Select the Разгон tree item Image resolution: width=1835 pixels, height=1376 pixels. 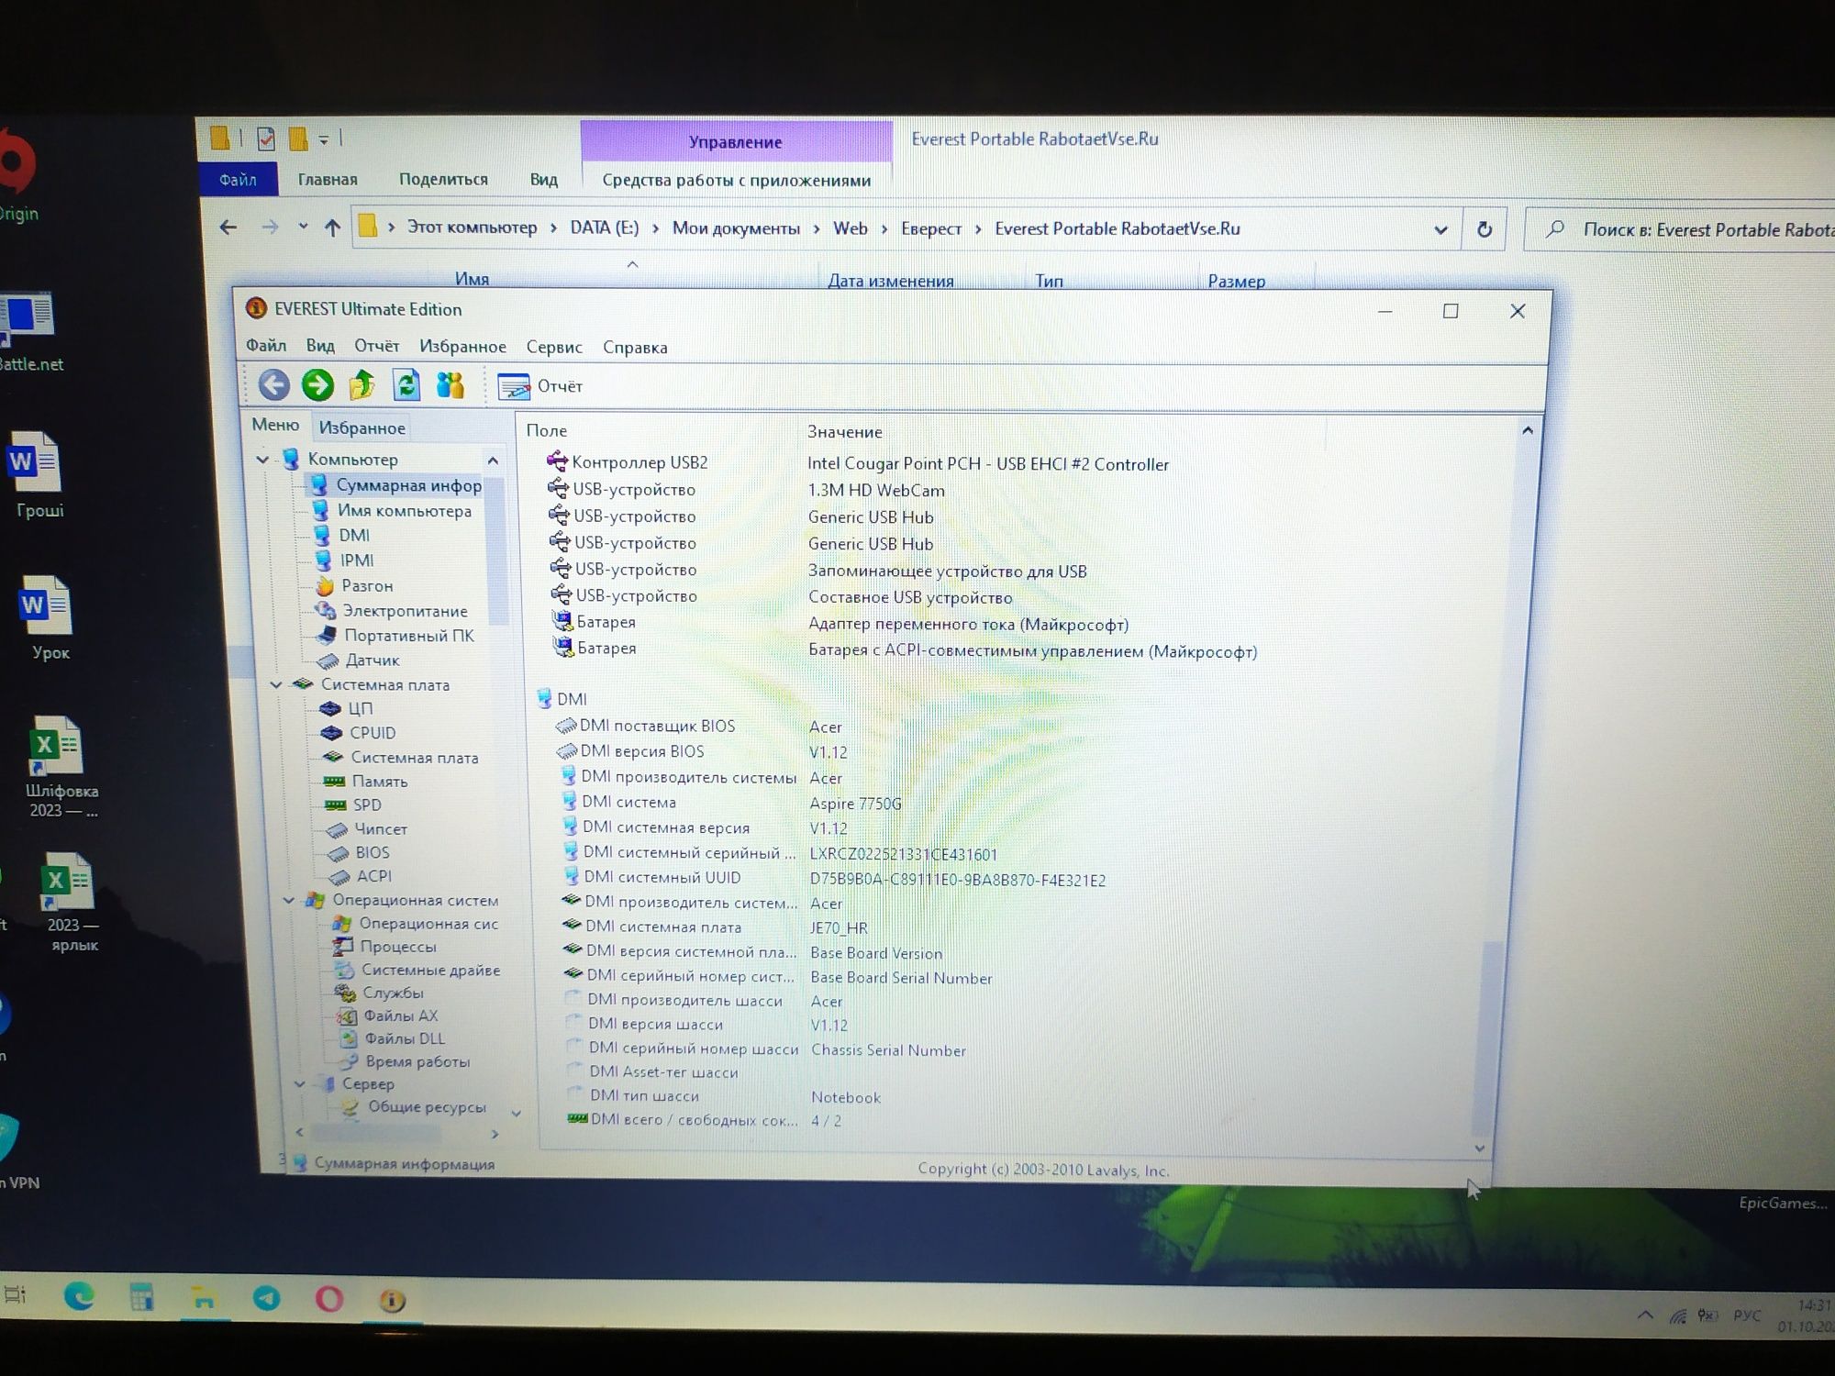click(354, 585)
